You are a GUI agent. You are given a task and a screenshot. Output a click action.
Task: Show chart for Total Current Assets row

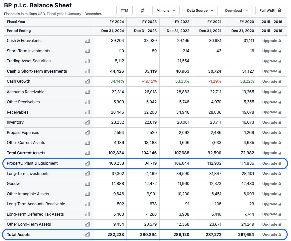tap(87, 153)
